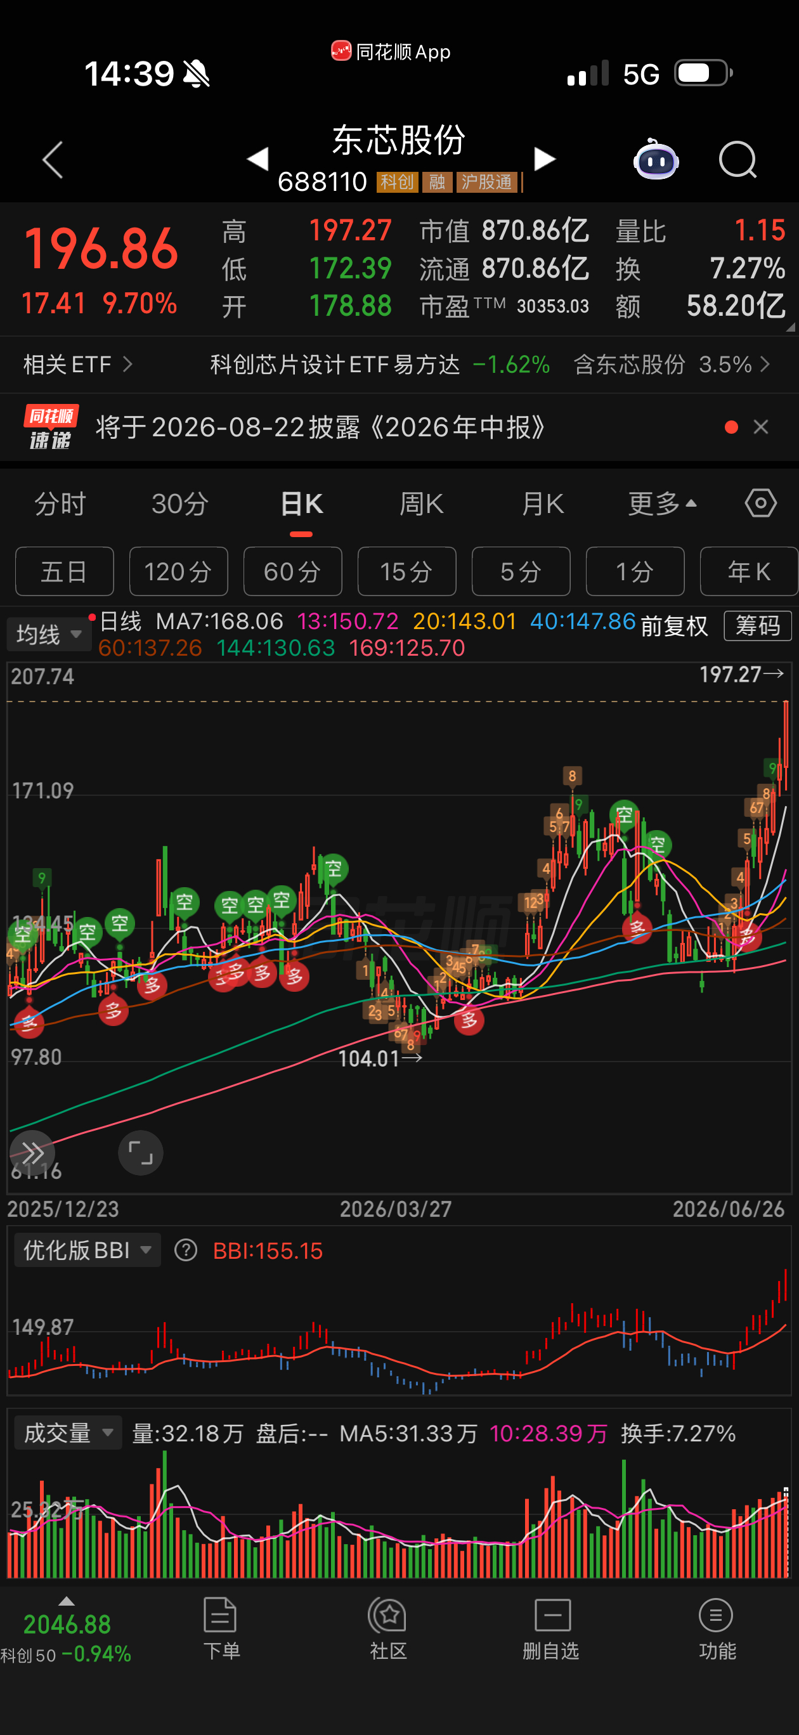Viewport: 799px width, 1735px height.
Task: Tap 市盈TTM 30353.03 value
Action: click(x=504, y=306)
